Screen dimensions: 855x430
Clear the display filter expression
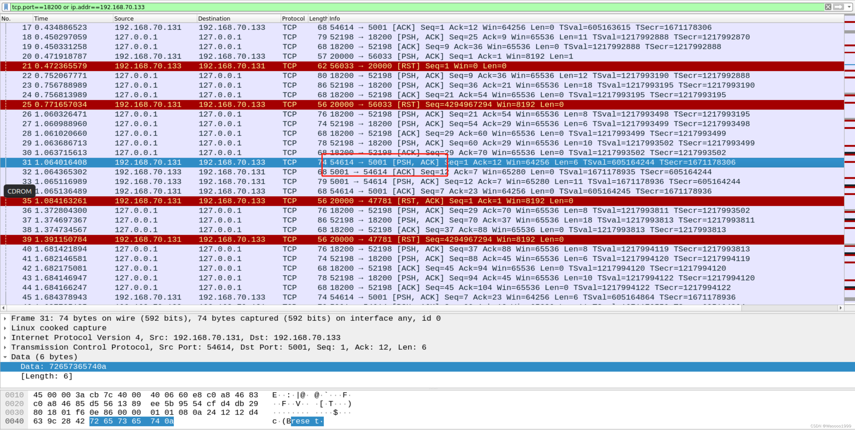[x=828, y=7]
